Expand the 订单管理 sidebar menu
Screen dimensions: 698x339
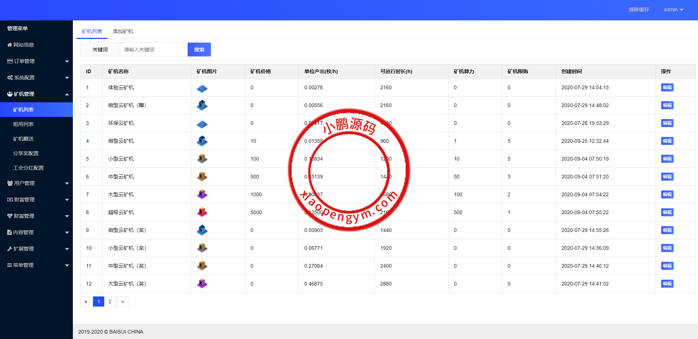pos(36,61)
